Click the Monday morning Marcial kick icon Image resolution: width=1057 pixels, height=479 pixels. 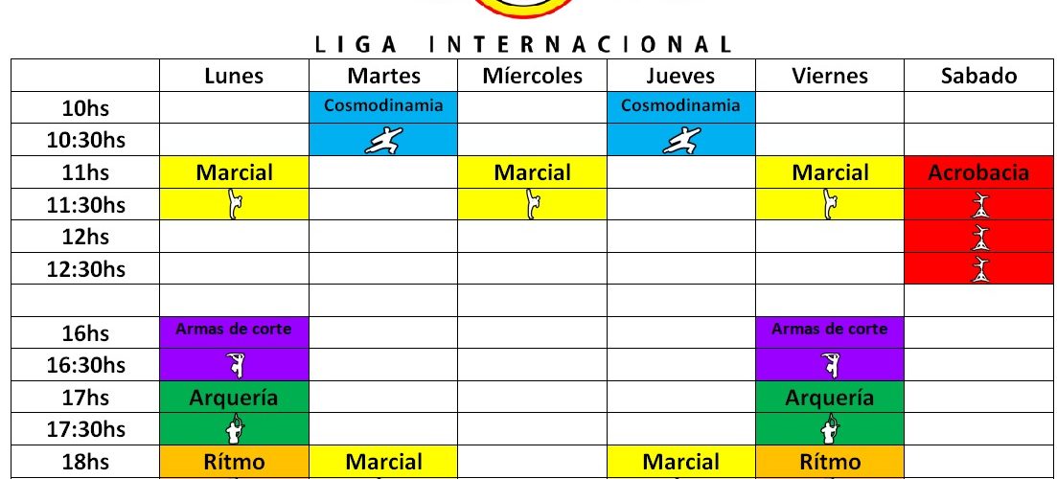coord(236,204)
